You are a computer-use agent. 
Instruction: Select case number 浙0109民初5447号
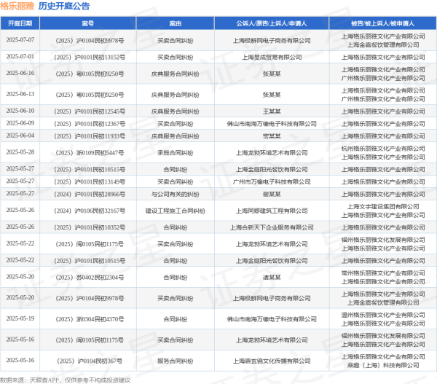click(89, 152)
